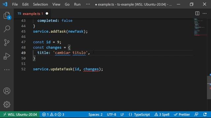
Task: Select TypeScript language mode
Action: pos(142,114)
